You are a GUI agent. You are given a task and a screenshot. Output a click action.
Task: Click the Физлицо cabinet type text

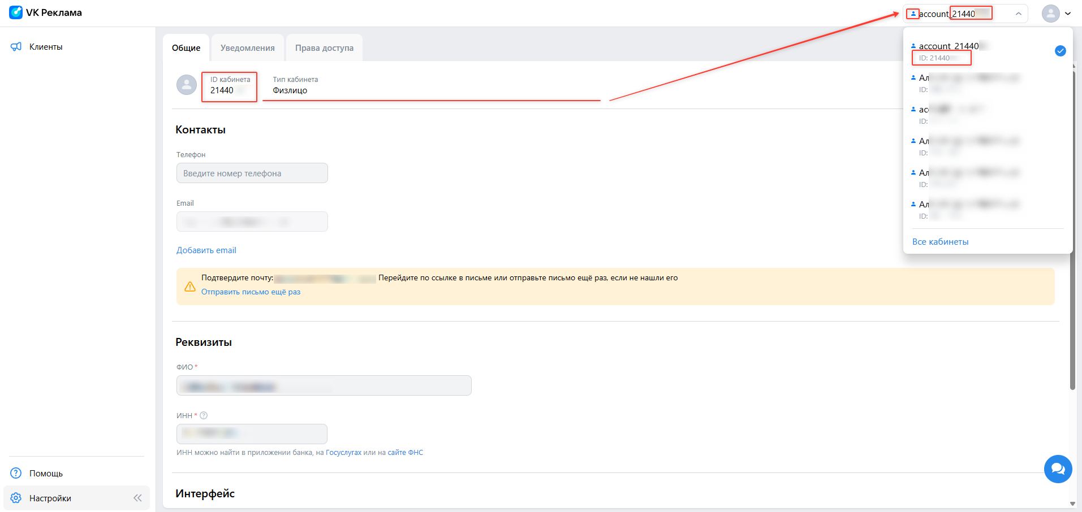[x=290, y=90]
